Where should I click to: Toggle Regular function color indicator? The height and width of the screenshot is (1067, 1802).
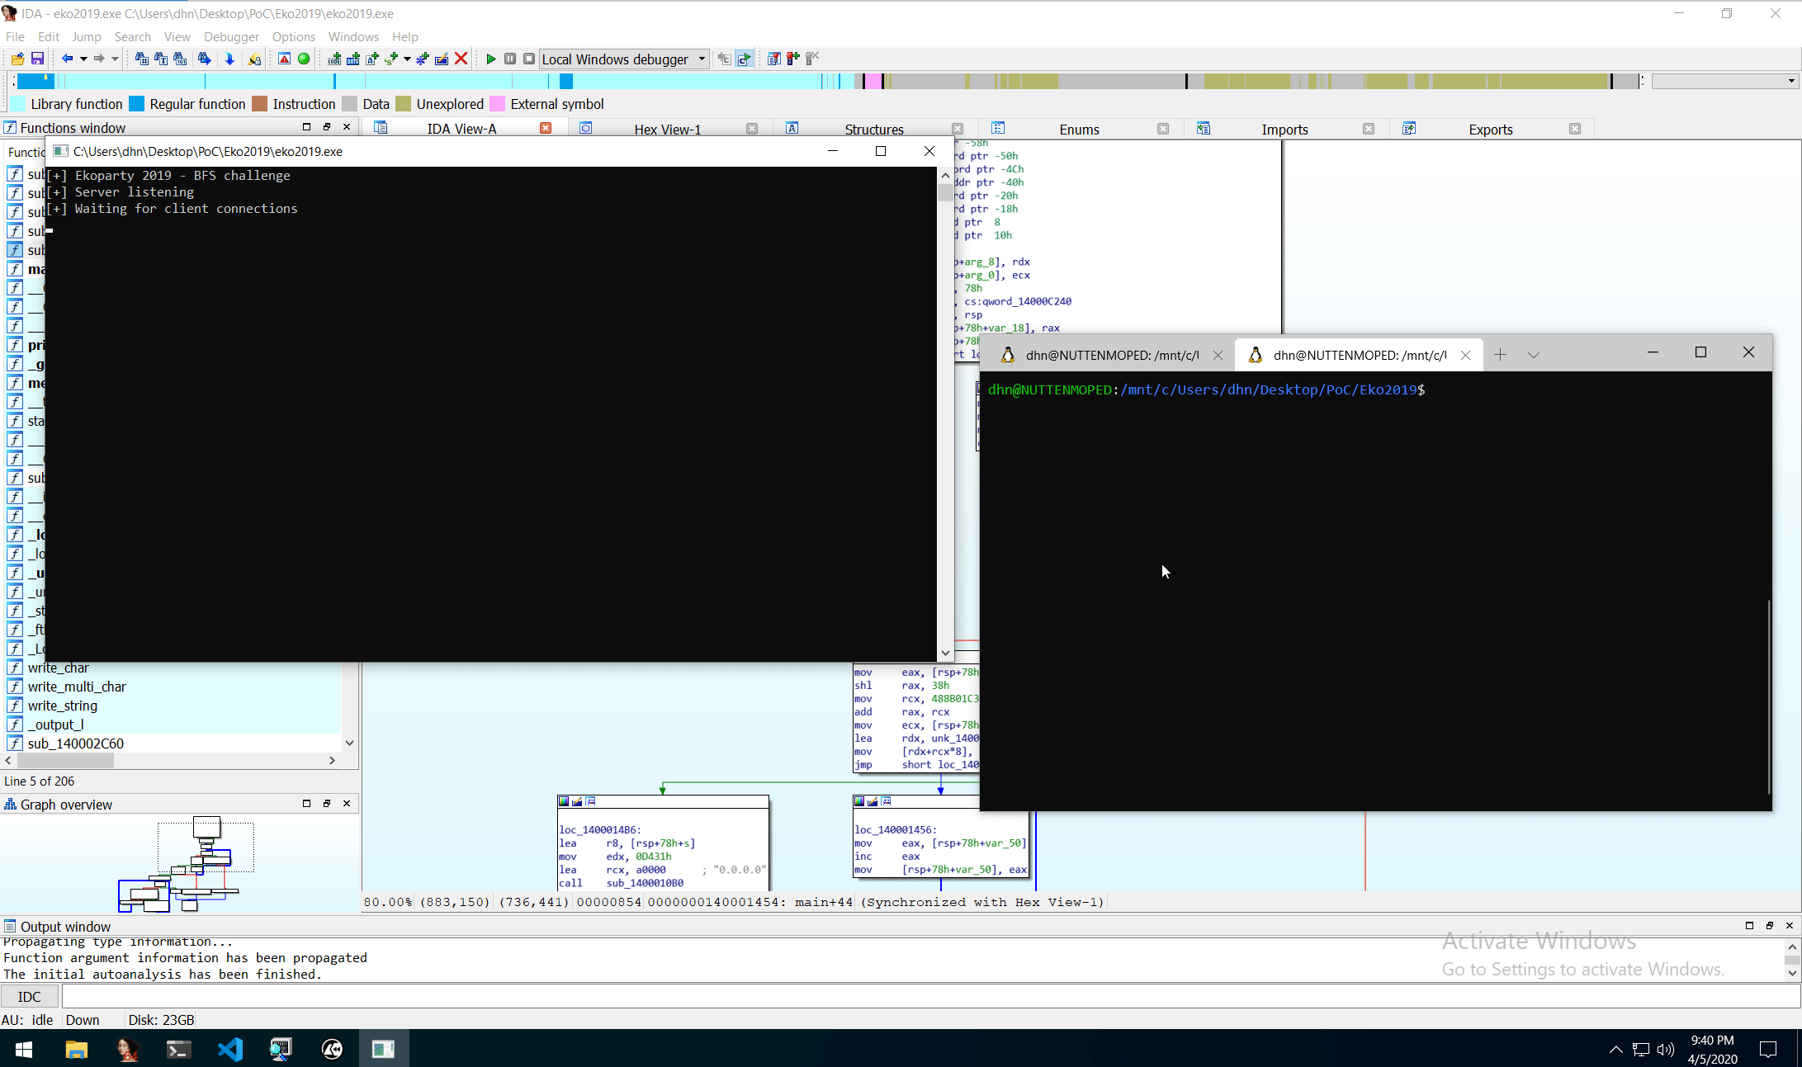[x=137, y=104]
